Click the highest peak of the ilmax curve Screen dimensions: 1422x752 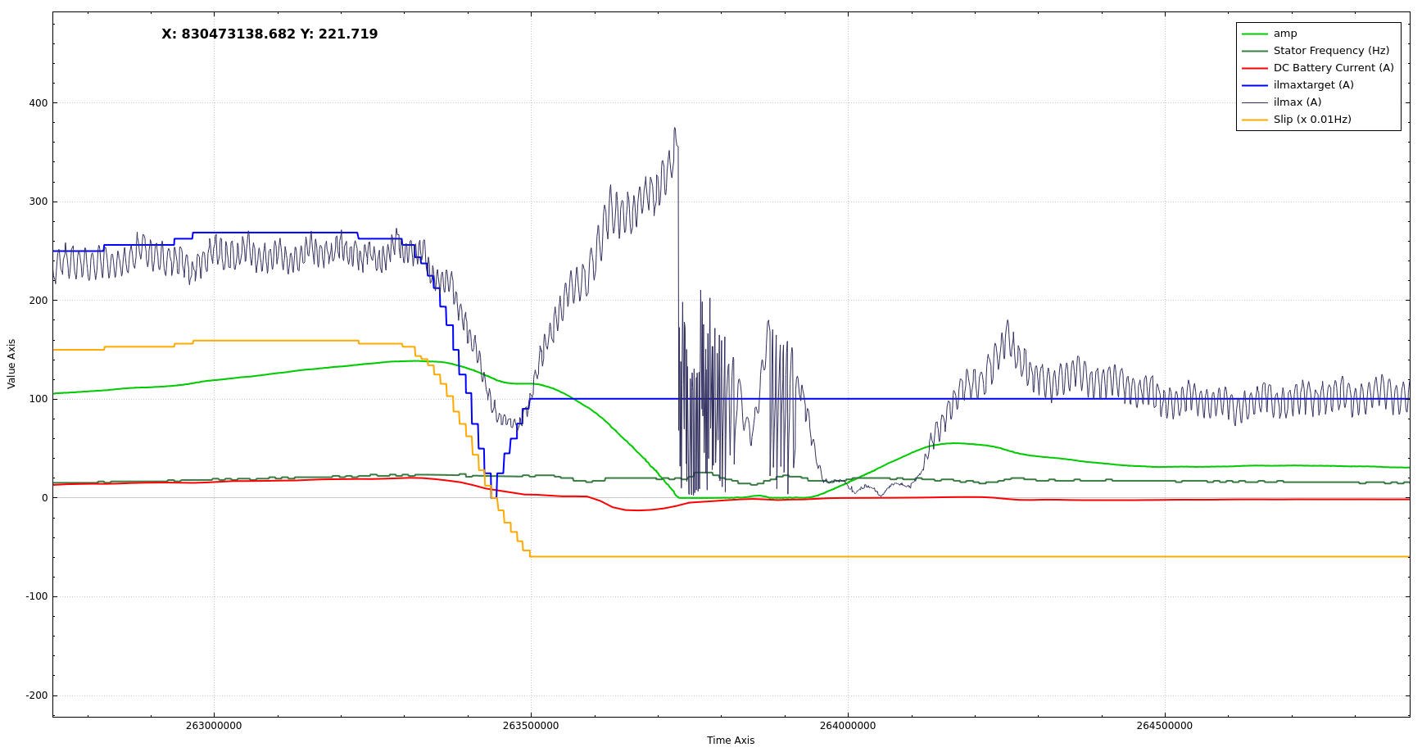pyautogui.click(x=675, y=129)
